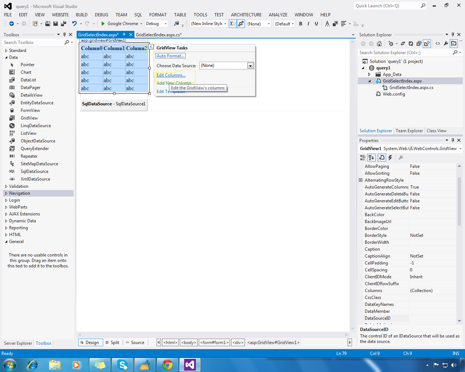Undo the last action
Screen dimensions: 465x372
click(74, 23)
